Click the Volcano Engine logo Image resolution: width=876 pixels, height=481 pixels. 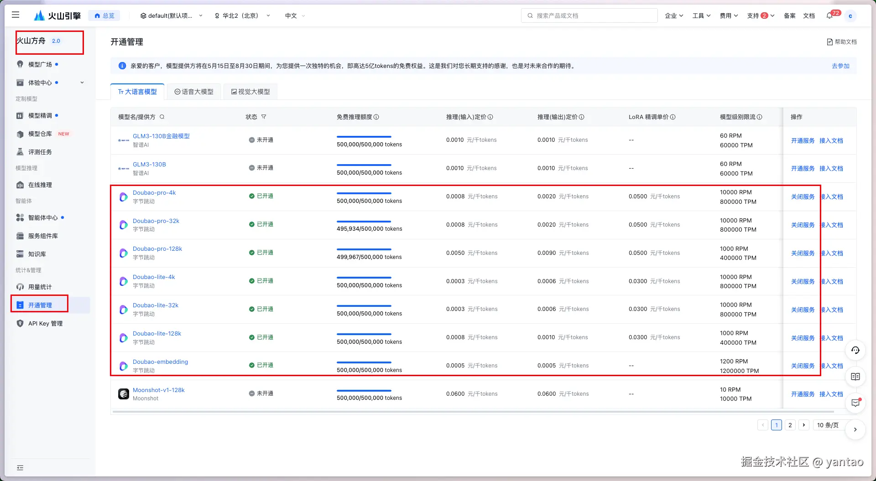pos(57,16)
